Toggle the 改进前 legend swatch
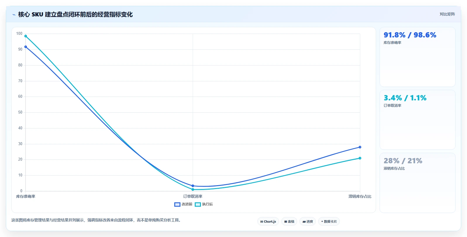The height and width of the screenshot is (237, 467). click(x=177, y=204)
